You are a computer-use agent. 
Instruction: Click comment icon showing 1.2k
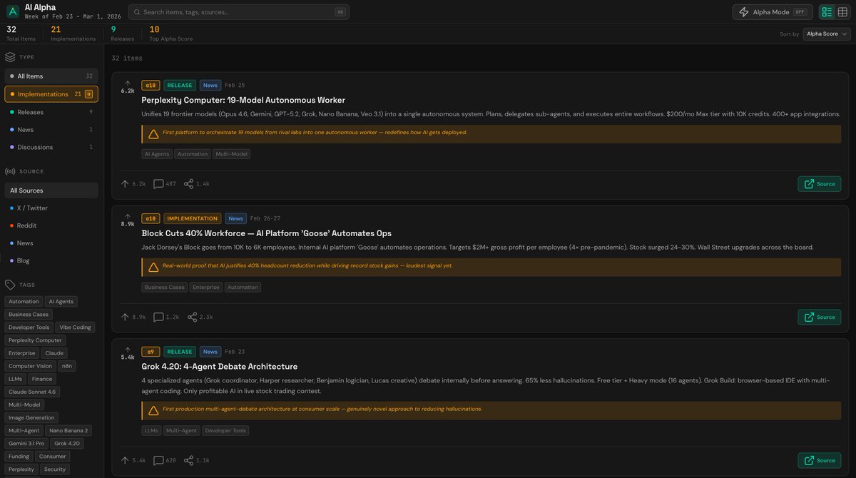point(158,317)
